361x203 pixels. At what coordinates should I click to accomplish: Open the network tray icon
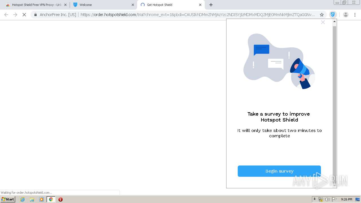click(321, 199)
